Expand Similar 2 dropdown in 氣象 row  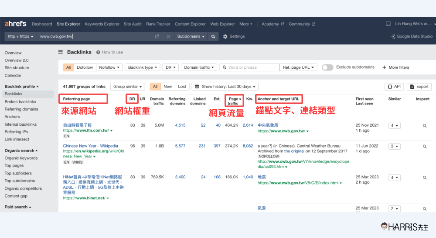coord(394,208)
